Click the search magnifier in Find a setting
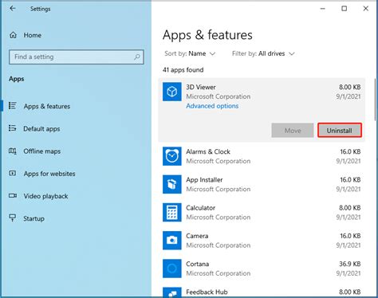Viewport: 378px width, 298px height. pyautogui.click(x=137, y=57)
